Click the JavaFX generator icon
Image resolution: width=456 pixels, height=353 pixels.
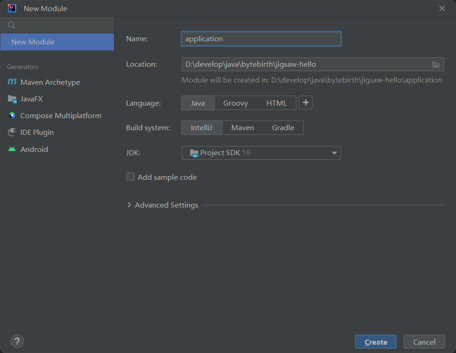[12, 99]
